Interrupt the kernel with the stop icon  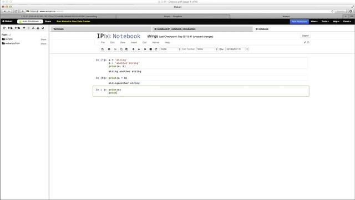coord(150,49)
